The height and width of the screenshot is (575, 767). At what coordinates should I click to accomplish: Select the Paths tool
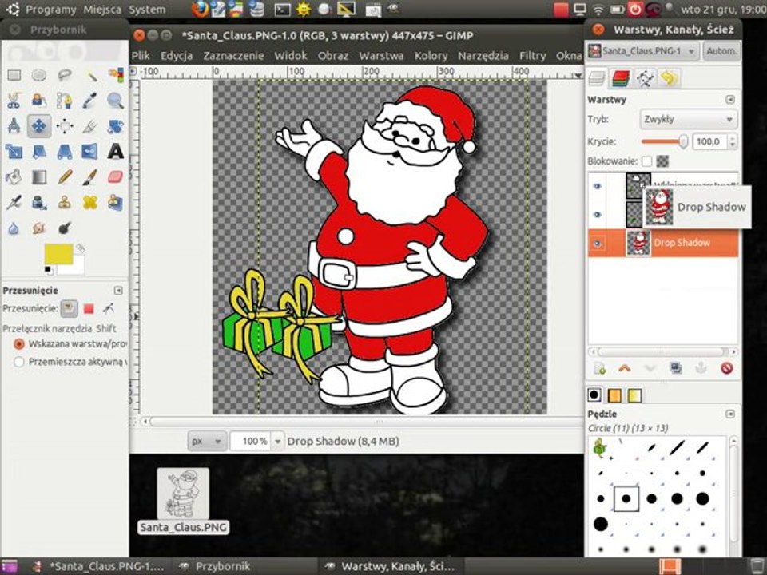[x=65, y=101]
